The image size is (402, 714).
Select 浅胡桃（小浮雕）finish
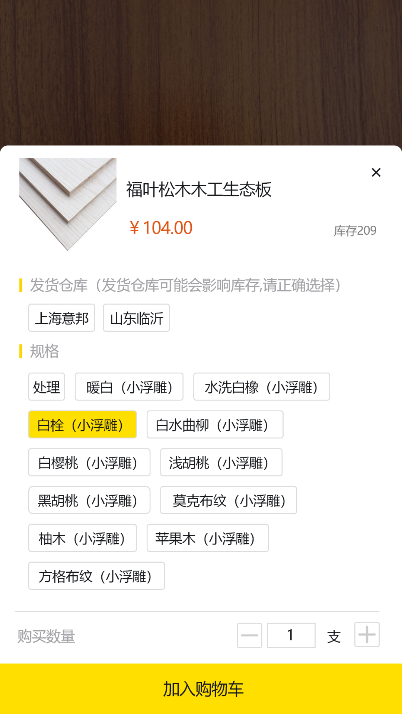tap(221, 463)
